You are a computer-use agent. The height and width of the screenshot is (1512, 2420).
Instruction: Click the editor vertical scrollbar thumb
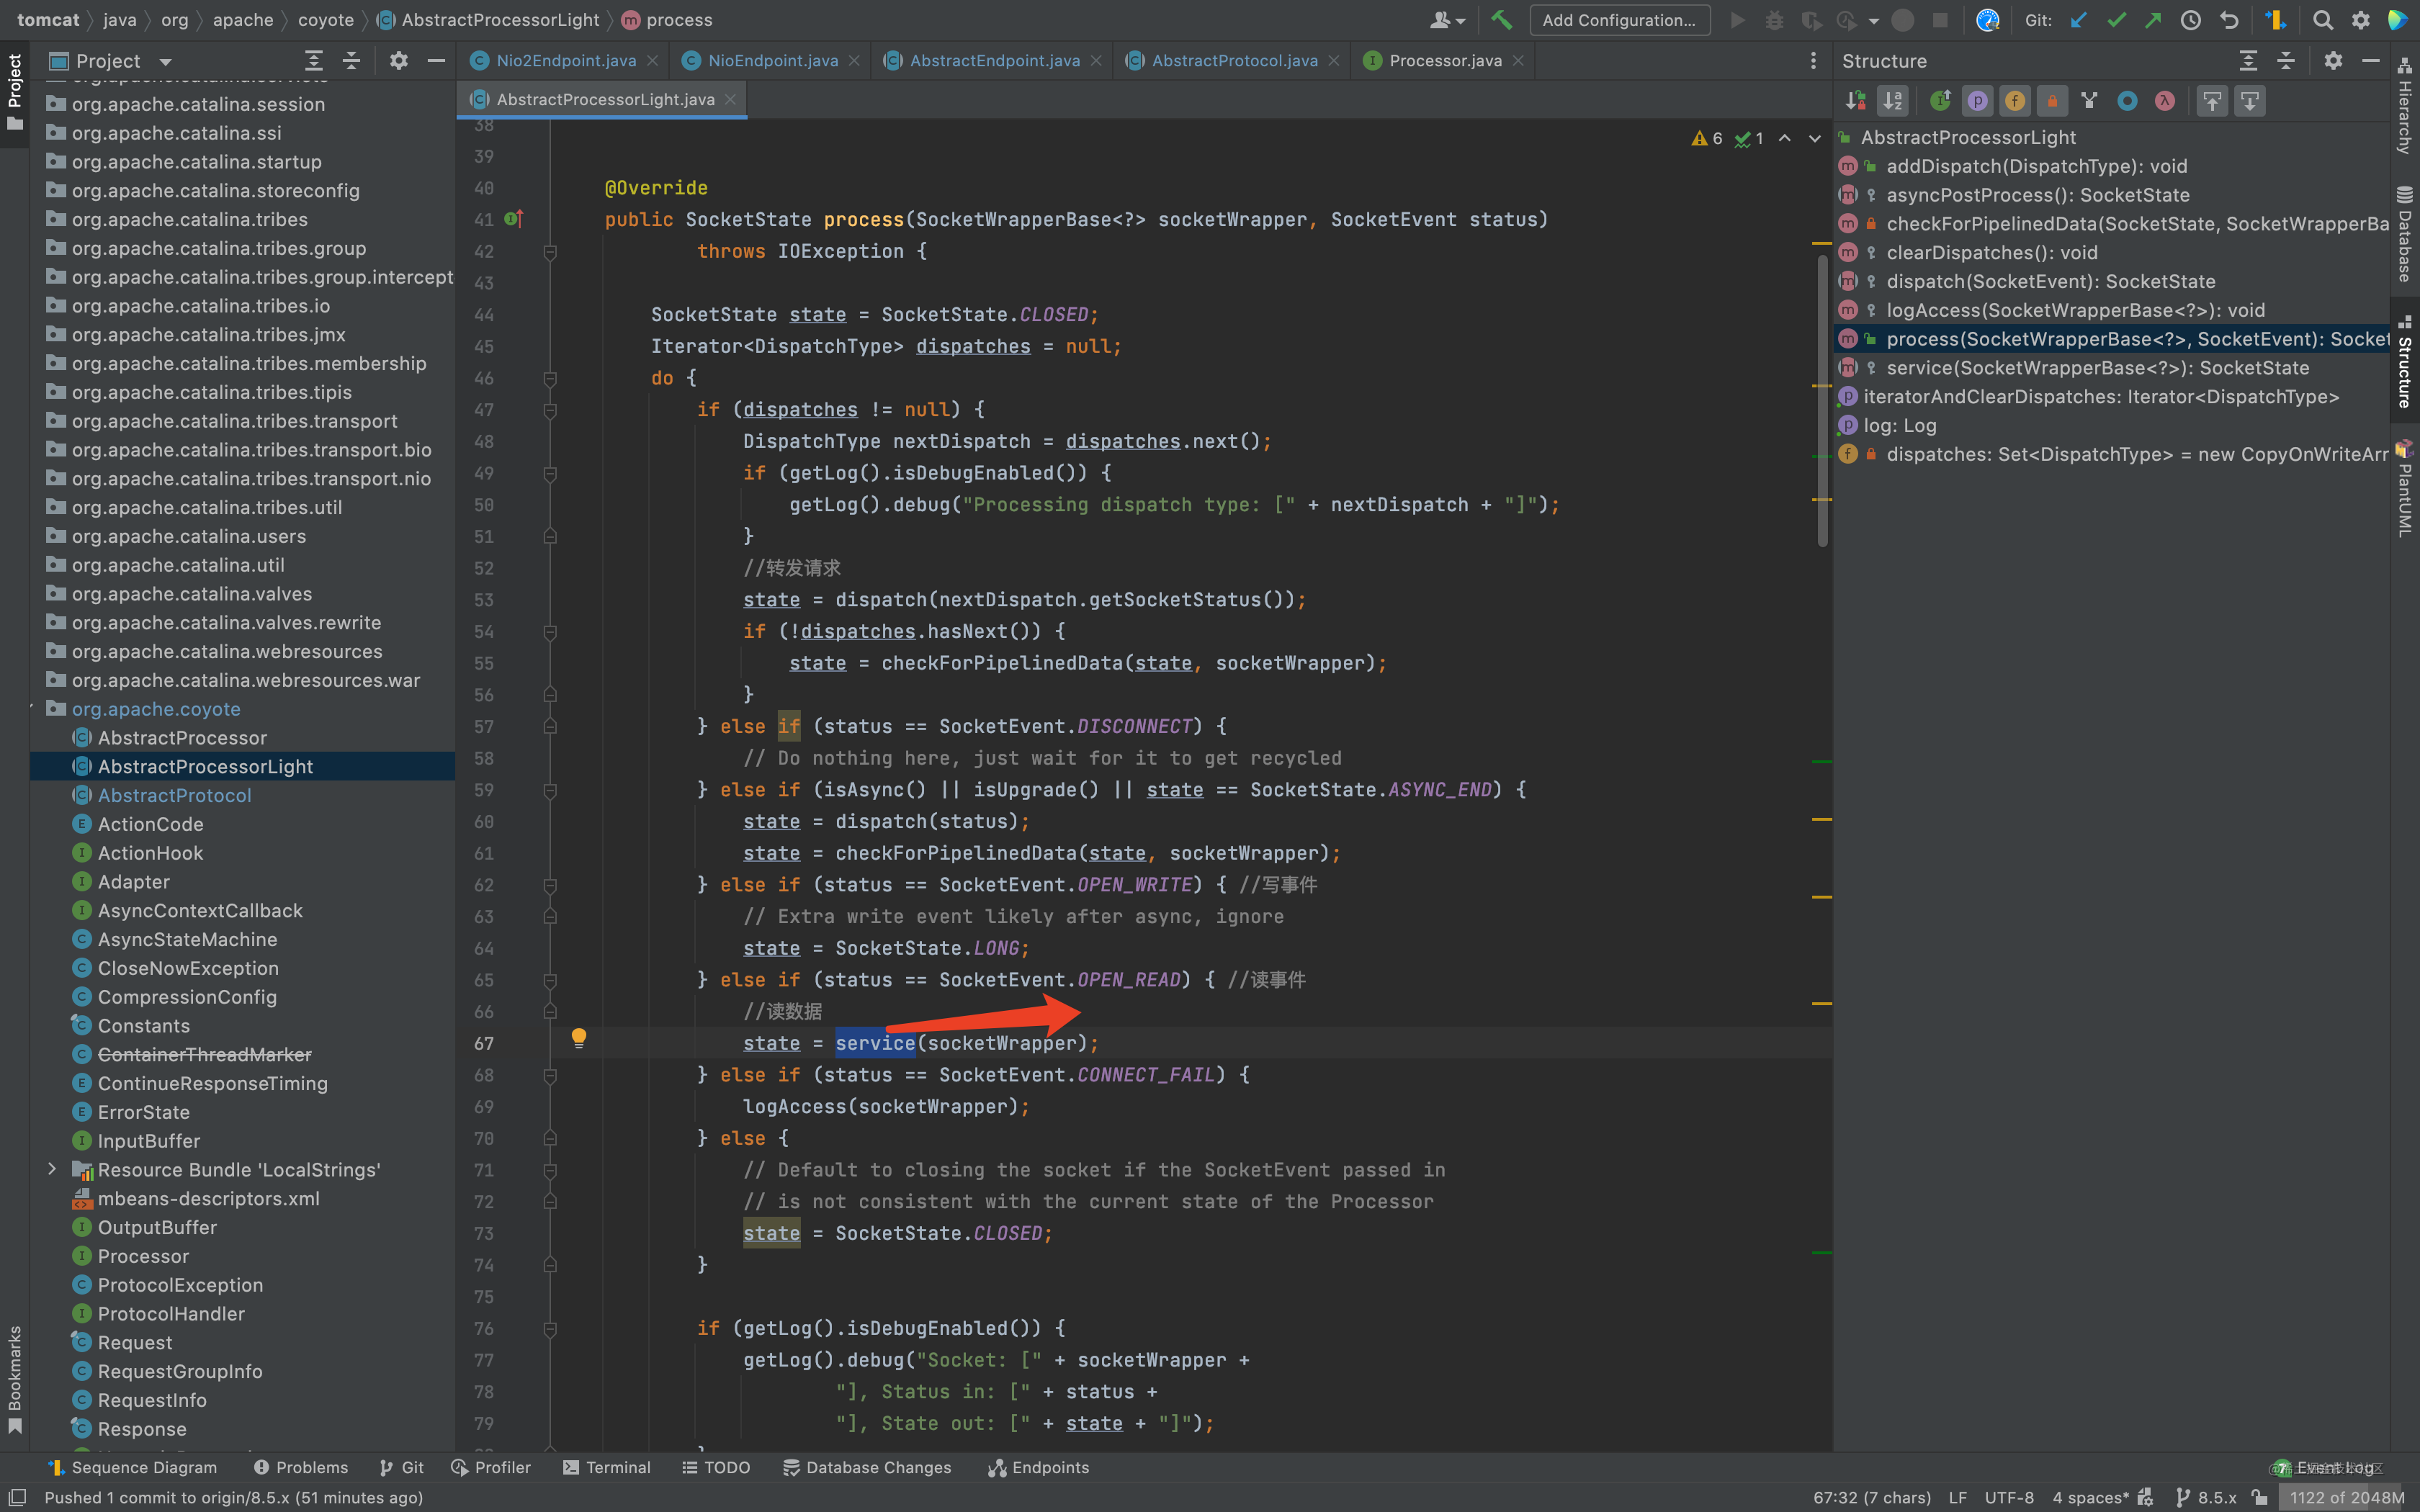coord(1823,400)
